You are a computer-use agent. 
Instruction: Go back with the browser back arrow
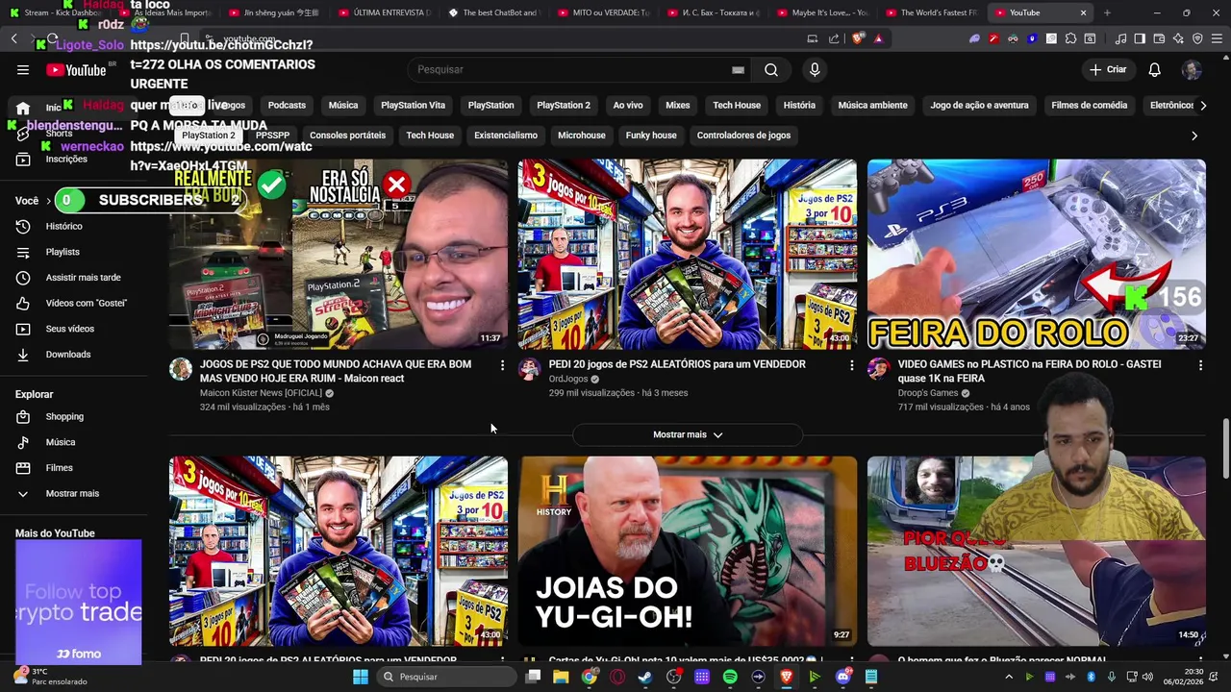pos(14,38)
